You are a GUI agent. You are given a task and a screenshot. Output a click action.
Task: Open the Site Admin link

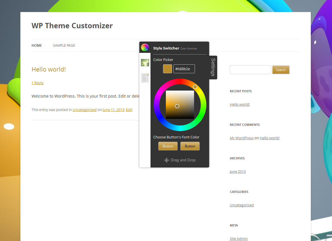239,239
